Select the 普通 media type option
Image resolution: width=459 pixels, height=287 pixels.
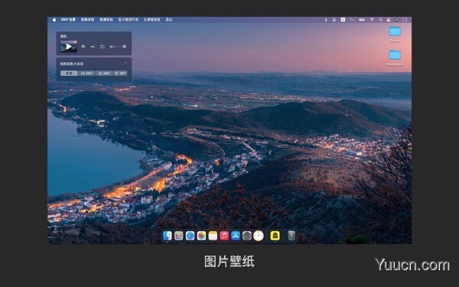(69, 73)
